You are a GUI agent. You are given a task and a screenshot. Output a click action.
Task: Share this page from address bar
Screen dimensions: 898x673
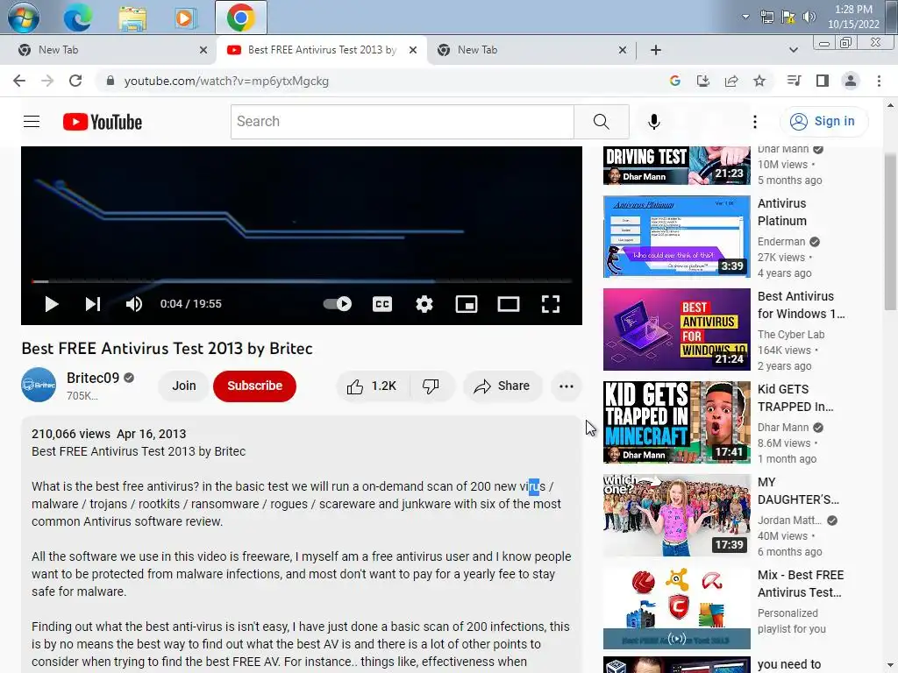(x=731, y=81)
